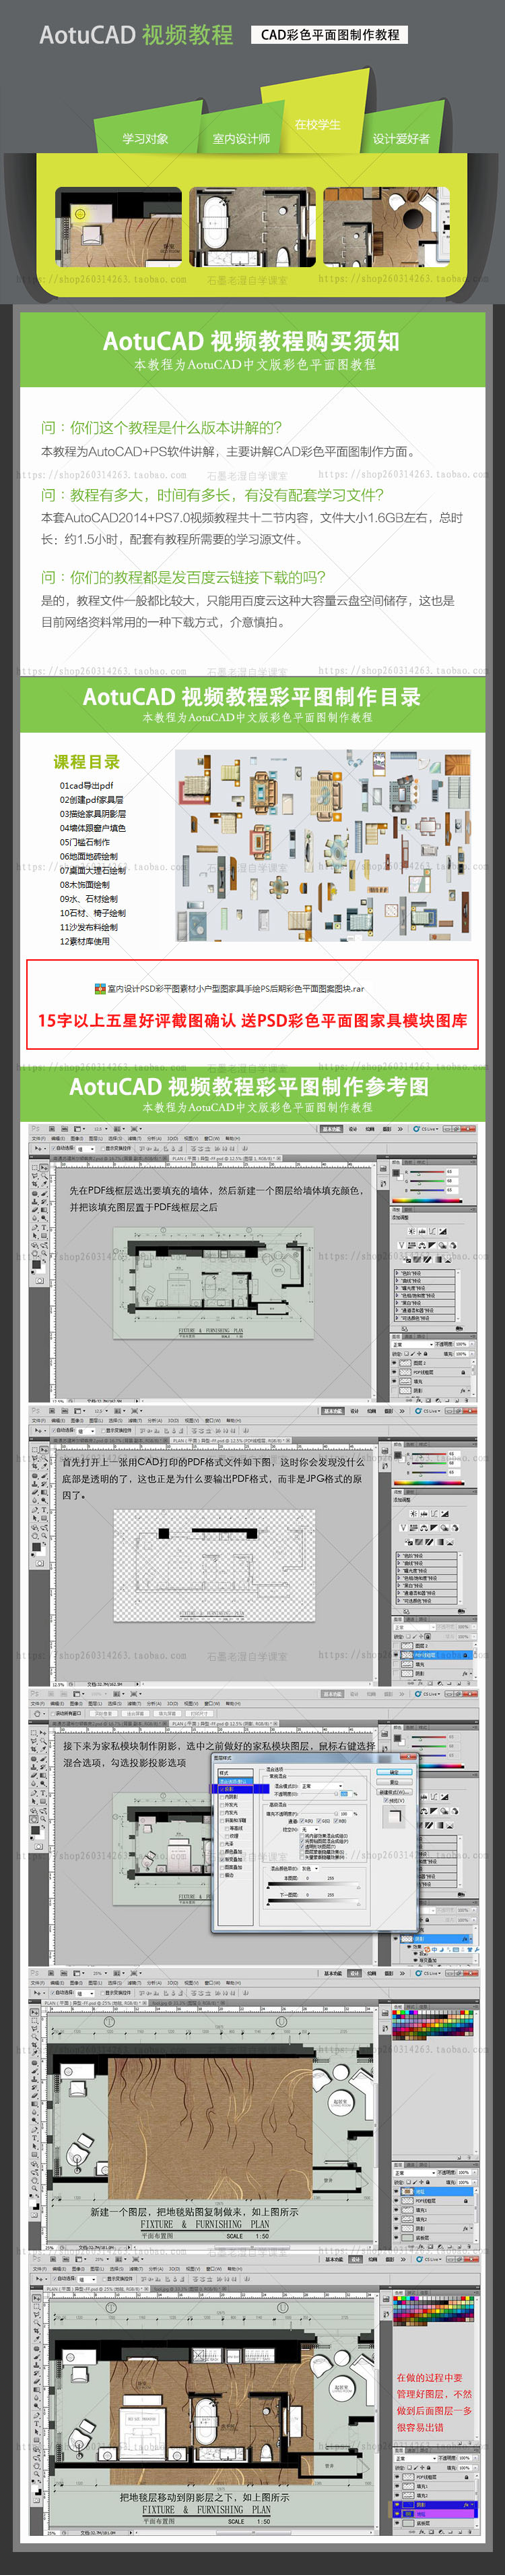
Task: Select the Marquee tool in the wall-fill Photoshop screenshot
Action: tap(35, 1168)
